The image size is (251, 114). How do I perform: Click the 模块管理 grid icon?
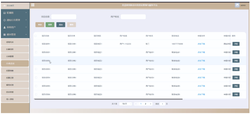[x=5, y=35]
